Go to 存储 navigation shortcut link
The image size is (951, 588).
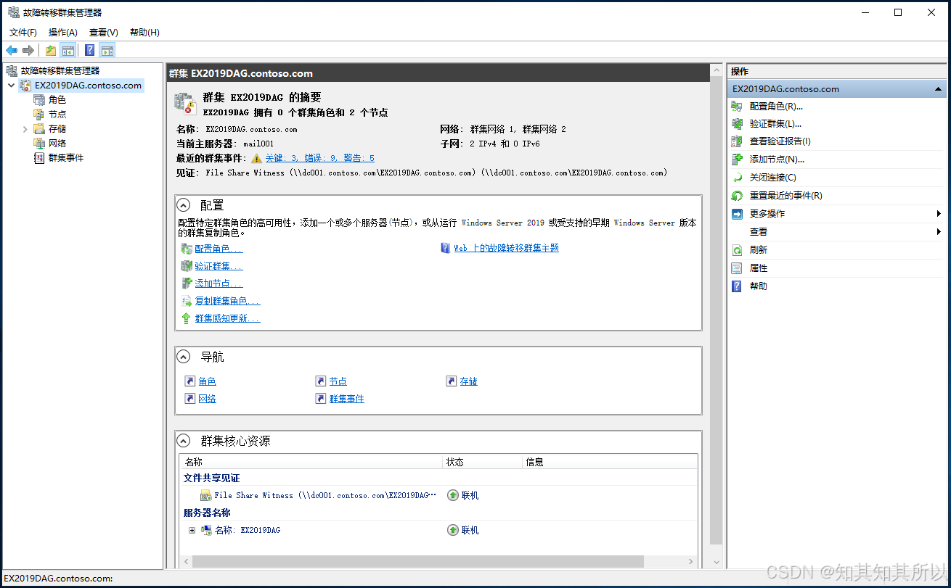click(x=468, y=381)
